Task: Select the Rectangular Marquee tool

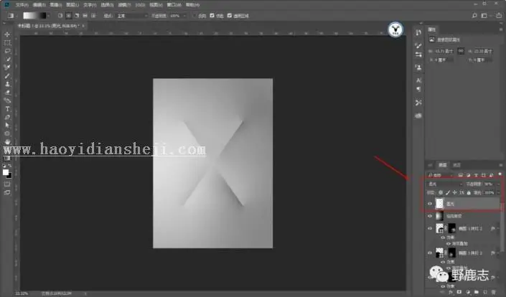Action: (x=7, y=42)
